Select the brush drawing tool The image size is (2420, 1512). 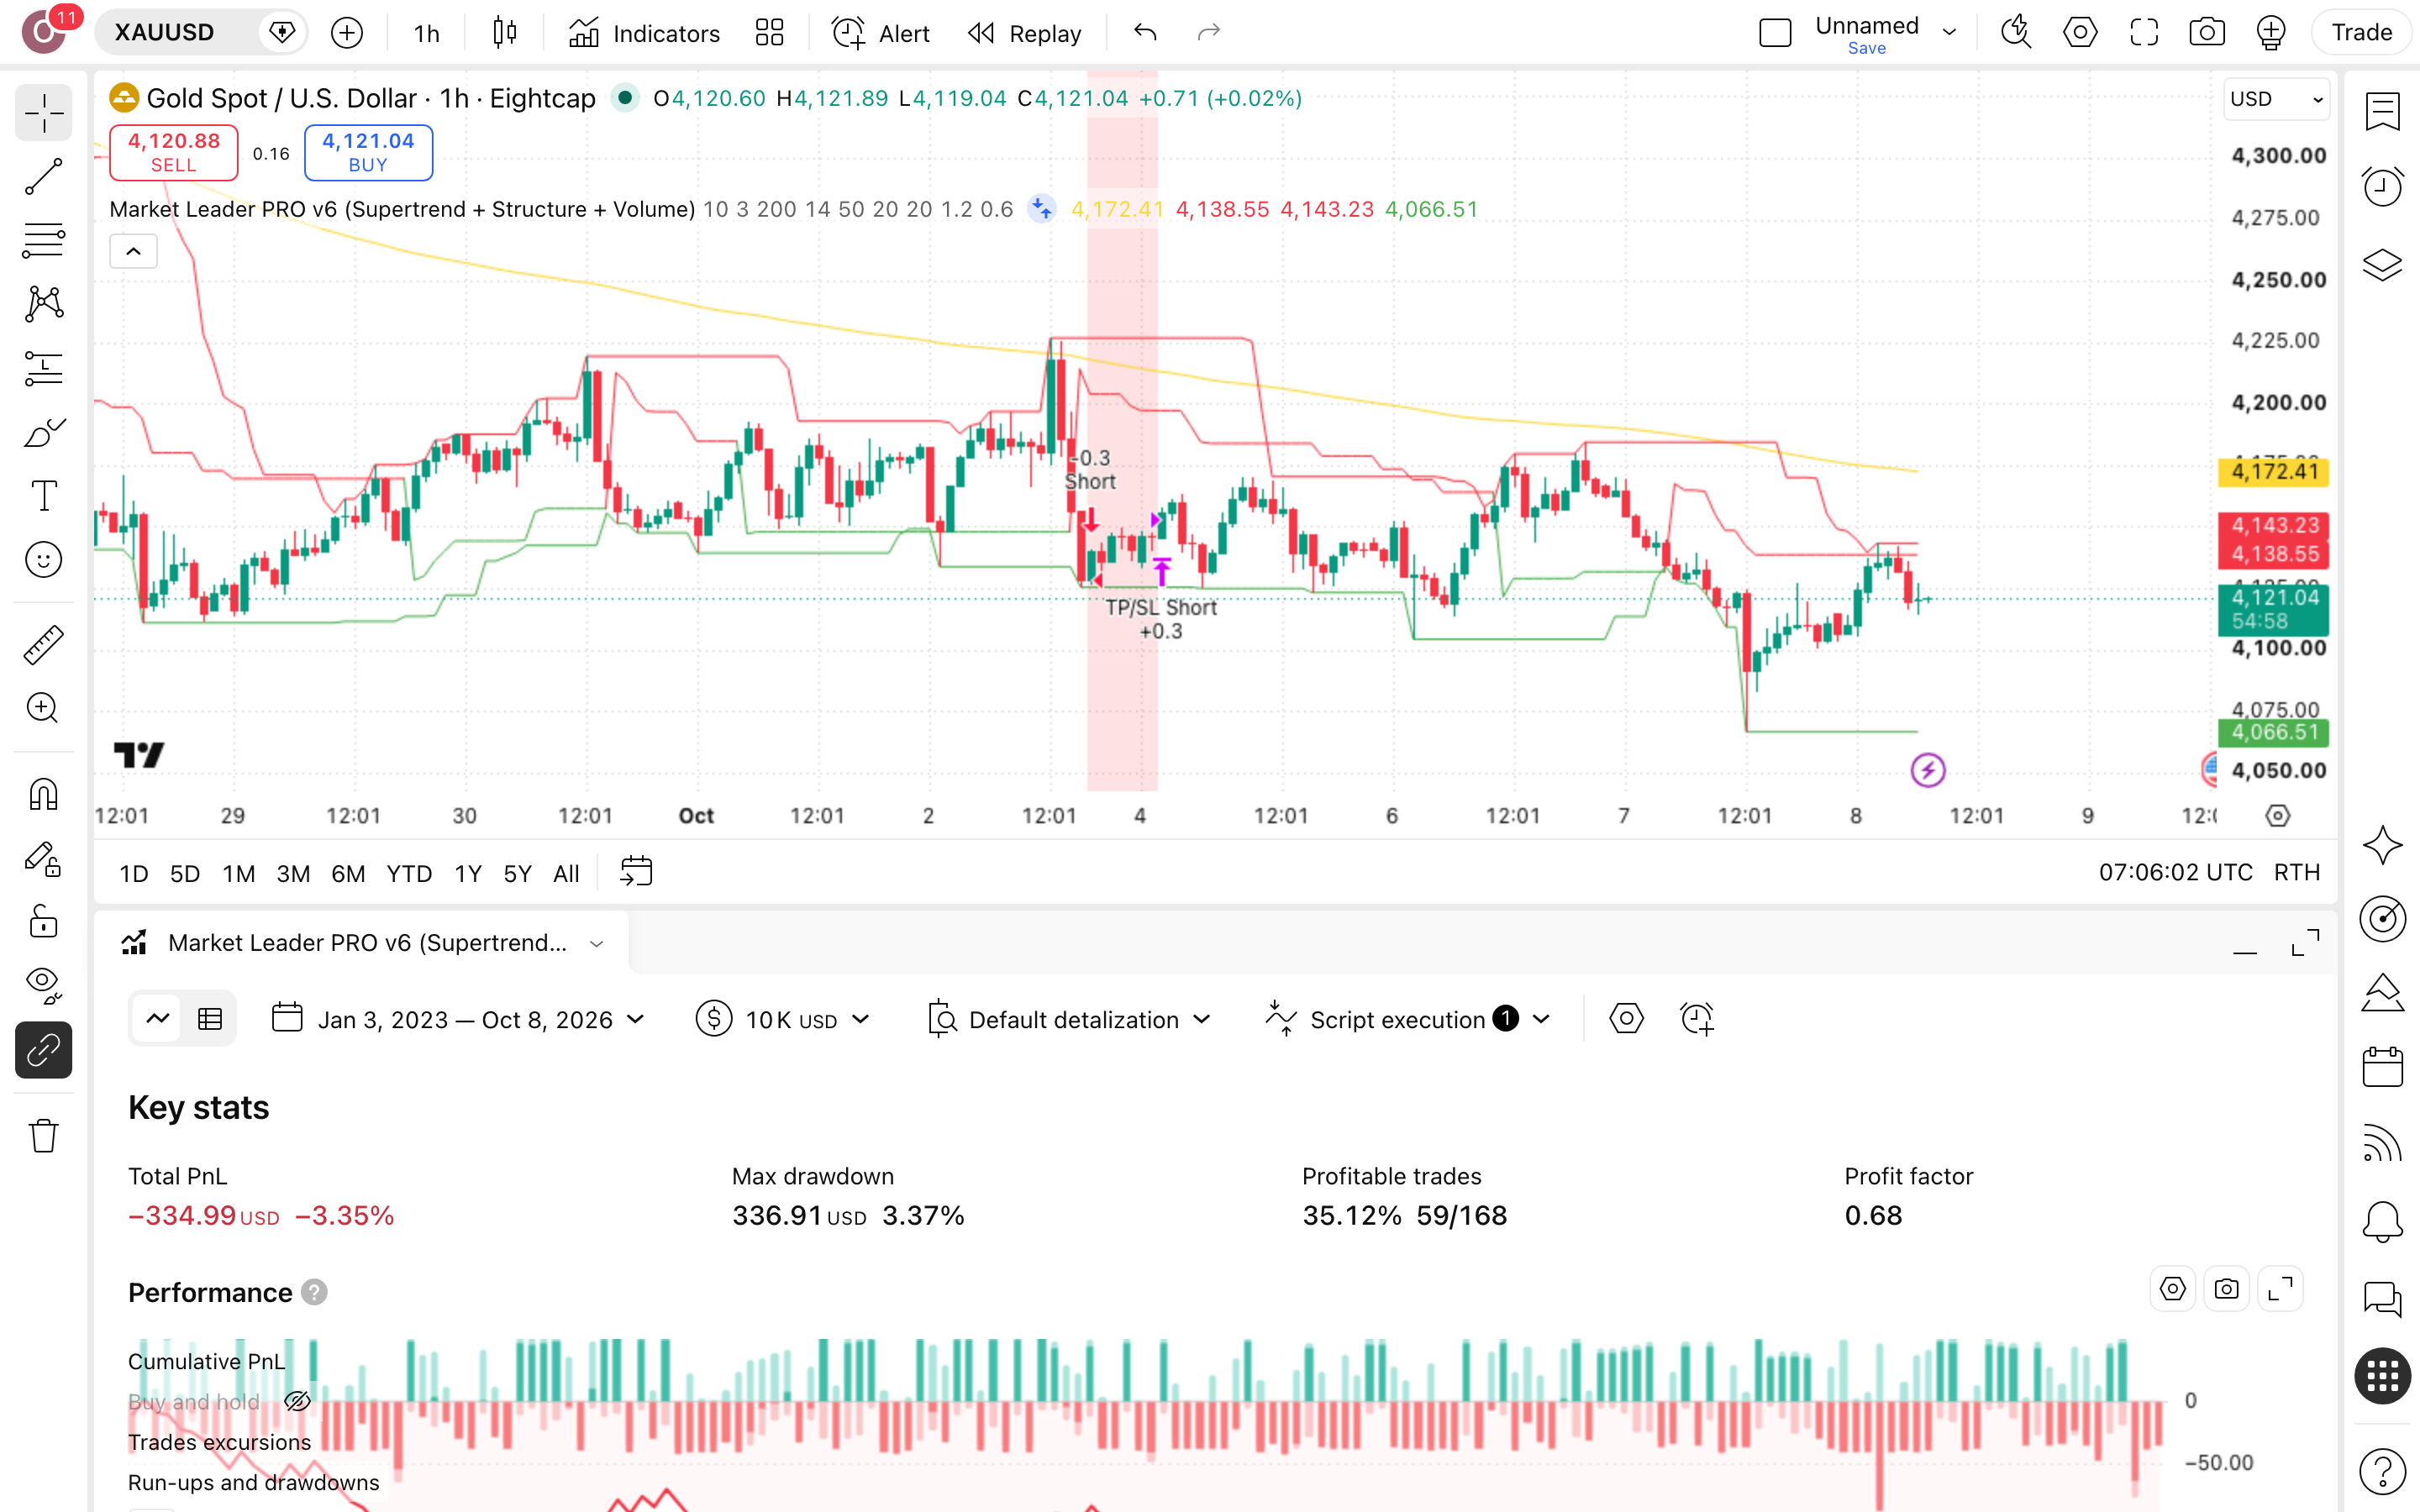point(43,432)
